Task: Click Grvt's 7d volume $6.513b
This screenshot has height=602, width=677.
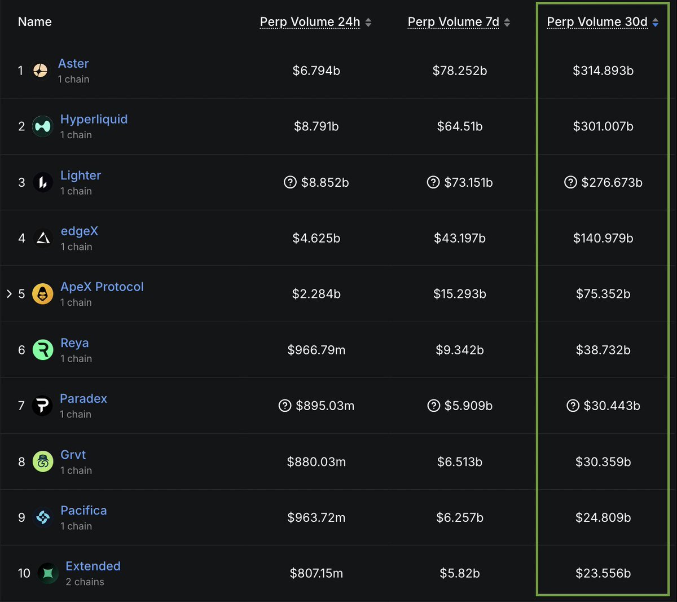Action: click(460, 462)
